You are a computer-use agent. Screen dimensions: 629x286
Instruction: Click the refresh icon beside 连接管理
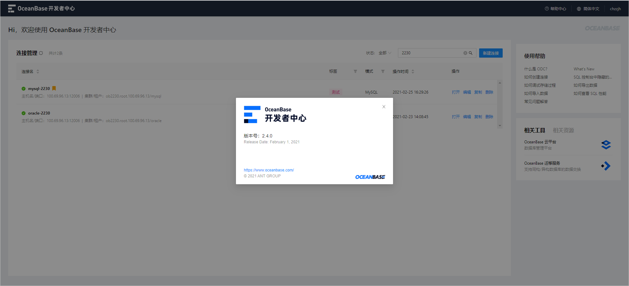41,53
